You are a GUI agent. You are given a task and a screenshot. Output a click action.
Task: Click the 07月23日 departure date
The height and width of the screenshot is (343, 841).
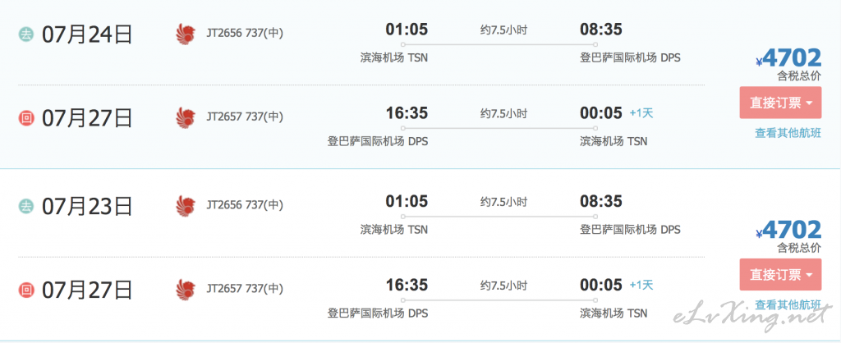coord(87,206)
